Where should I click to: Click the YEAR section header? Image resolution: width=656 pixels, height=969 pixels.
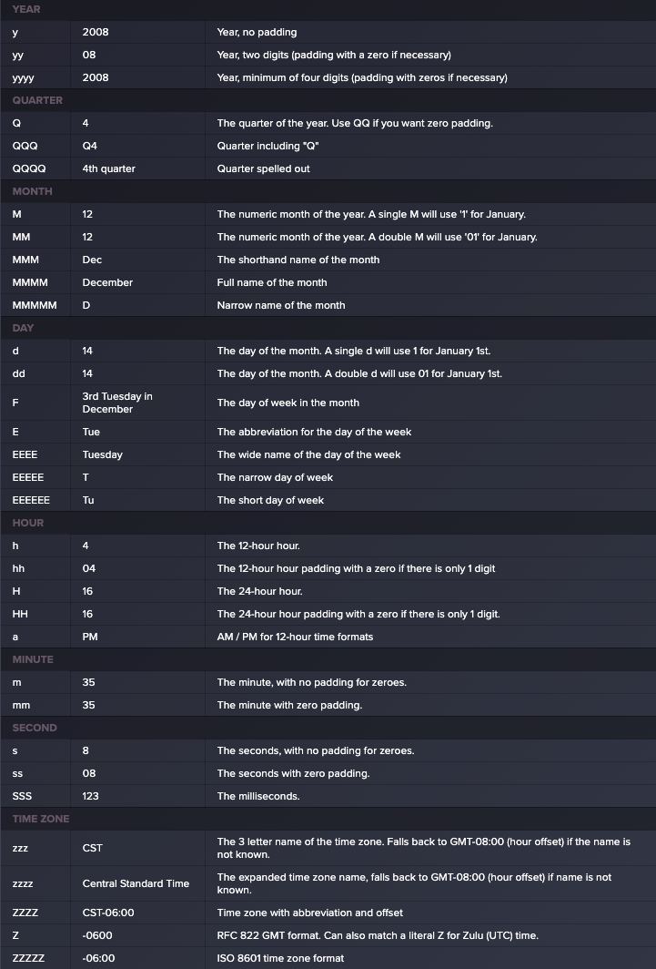(26, 9)
